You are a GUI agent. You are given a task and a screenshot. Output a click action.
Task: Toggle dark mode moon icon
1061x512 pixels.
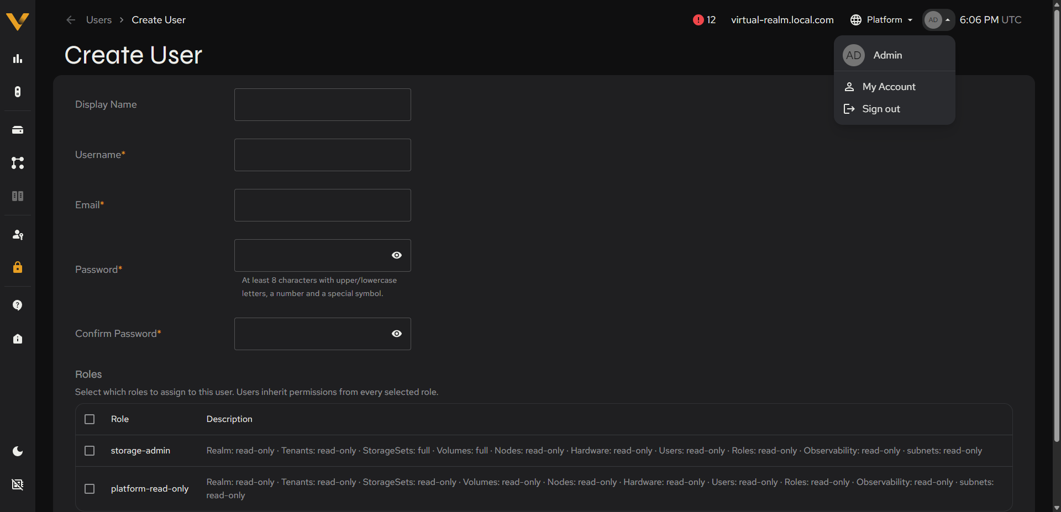(x=18, y=451)
